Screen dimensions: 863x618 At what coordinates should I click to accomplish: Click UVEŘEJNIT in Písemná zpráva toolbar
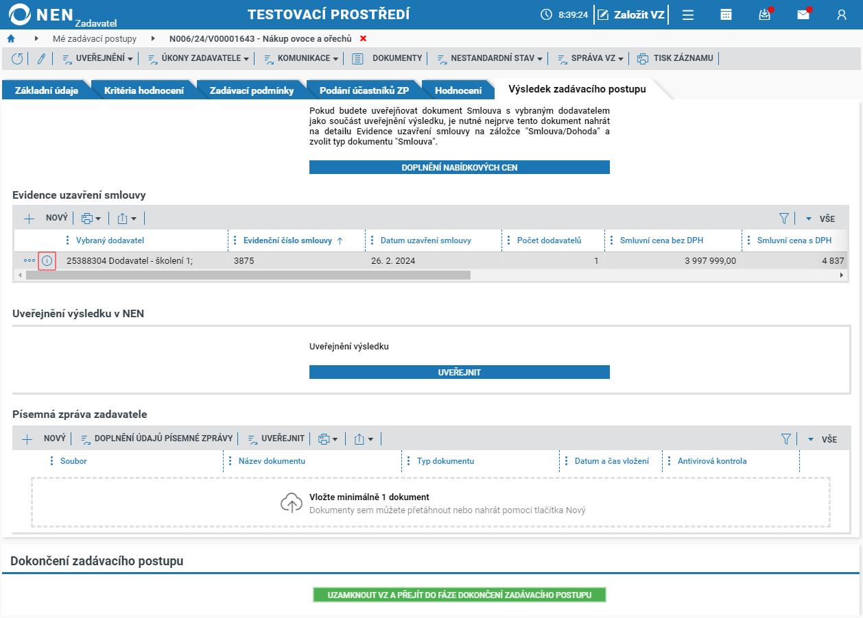(x=276, y=439)
